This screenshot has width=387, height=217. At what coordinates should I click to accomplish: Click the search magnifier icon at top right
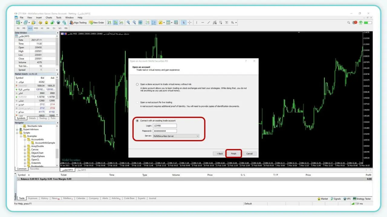tap(350, 23)
